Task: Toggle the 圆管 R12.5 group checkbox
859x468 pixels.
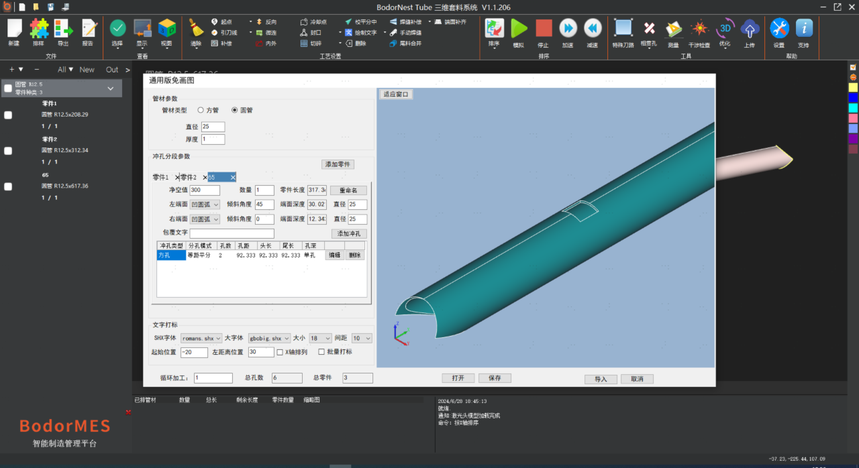Action: click(x=7, y=88)
